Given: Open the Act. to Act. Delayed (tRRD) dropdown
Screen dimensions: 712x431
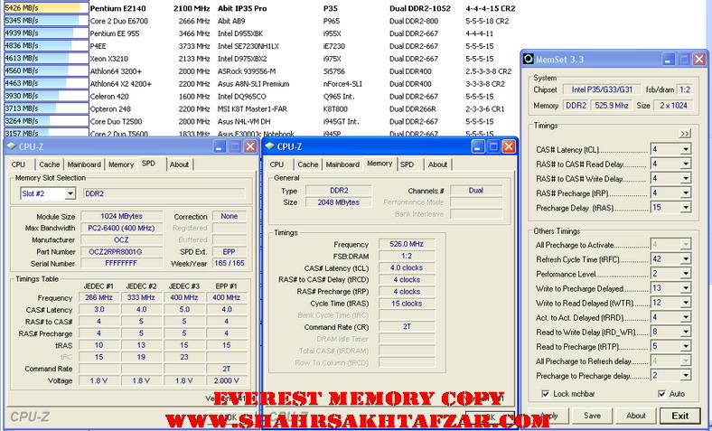Looking at the screenshot, I should pyautogui.click(x=686, y=317).
